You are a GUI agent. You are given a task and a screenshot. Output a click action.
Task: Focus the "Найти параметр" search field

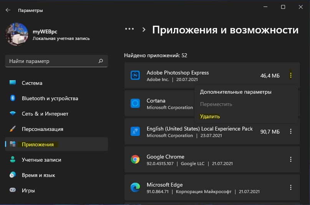coord(56,61)
